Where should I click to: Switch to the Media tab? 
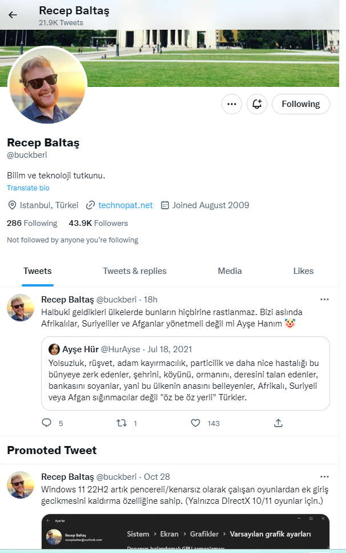(x=230, y=270)
